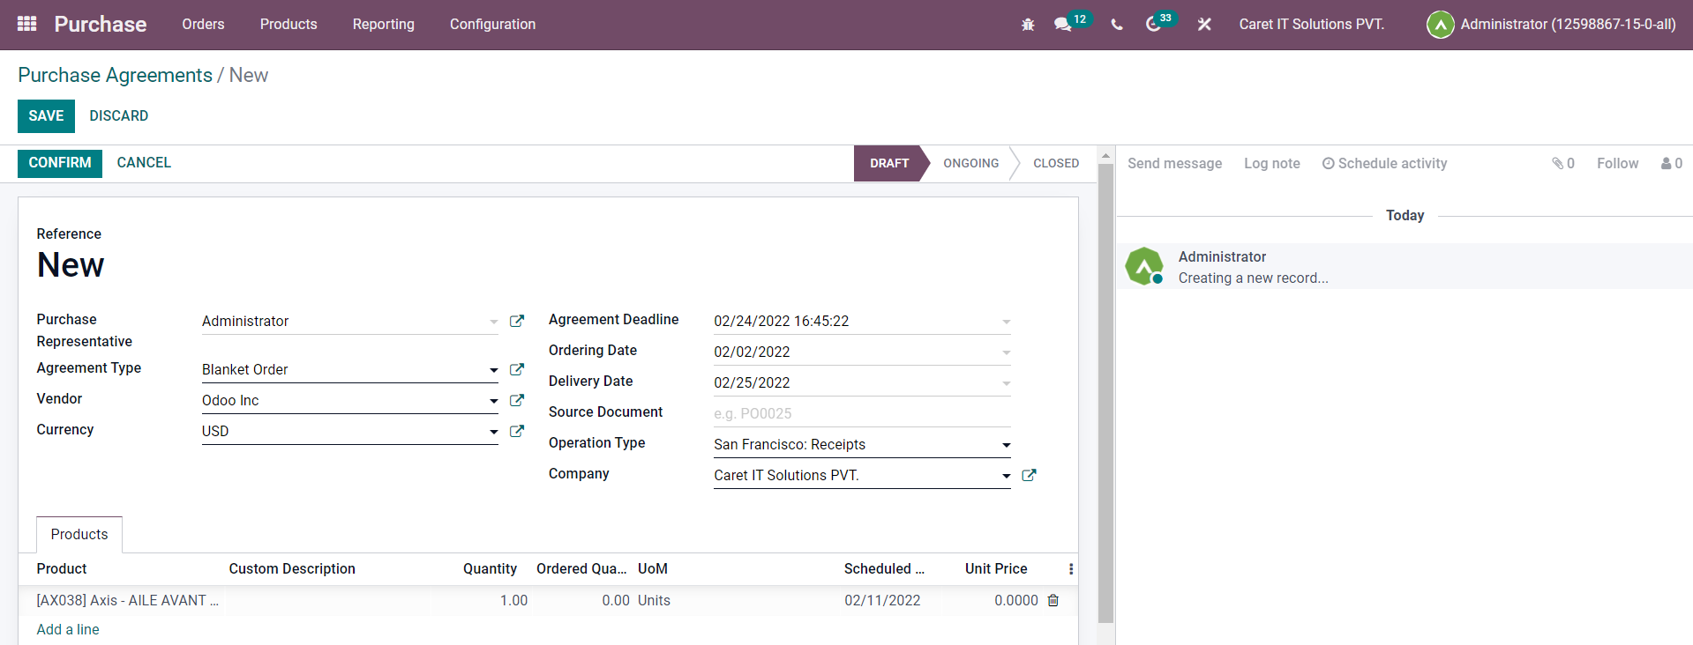The height and width of the screenshot is (645, 1693).
Task: Select the Products tab
Action: (x=79, y=534)
